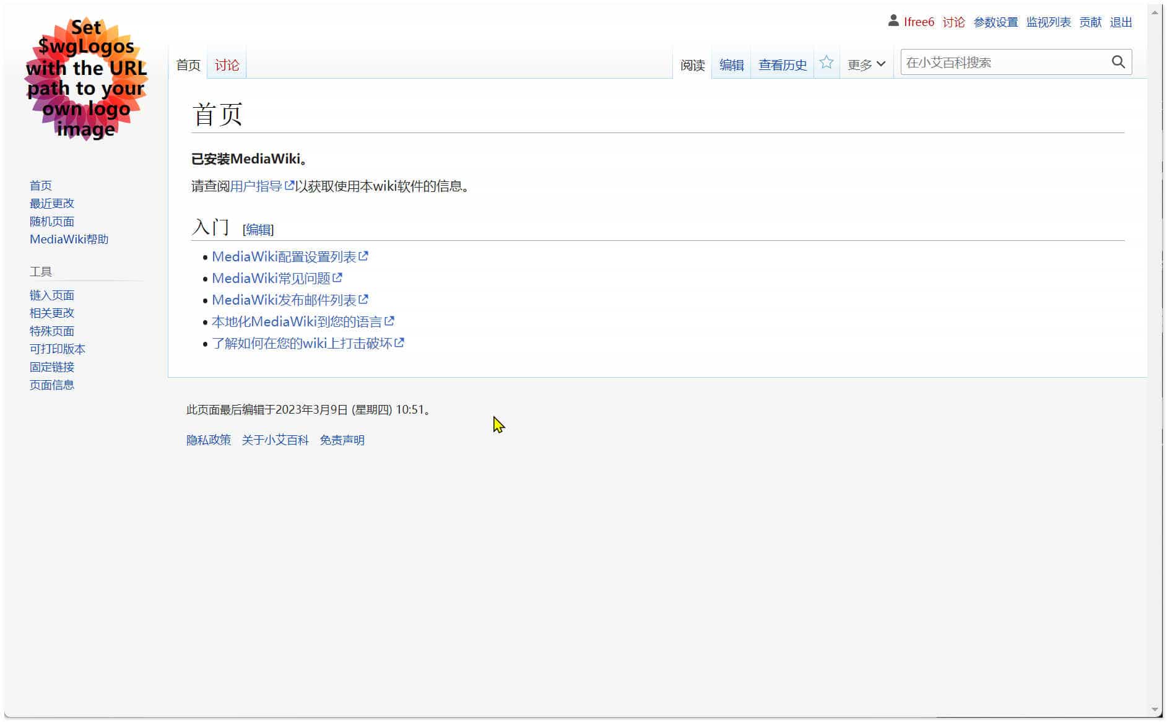The image size is (1167, 722).
Task: Click the scrollbar down arrow
Action: tap(1155, 710)
